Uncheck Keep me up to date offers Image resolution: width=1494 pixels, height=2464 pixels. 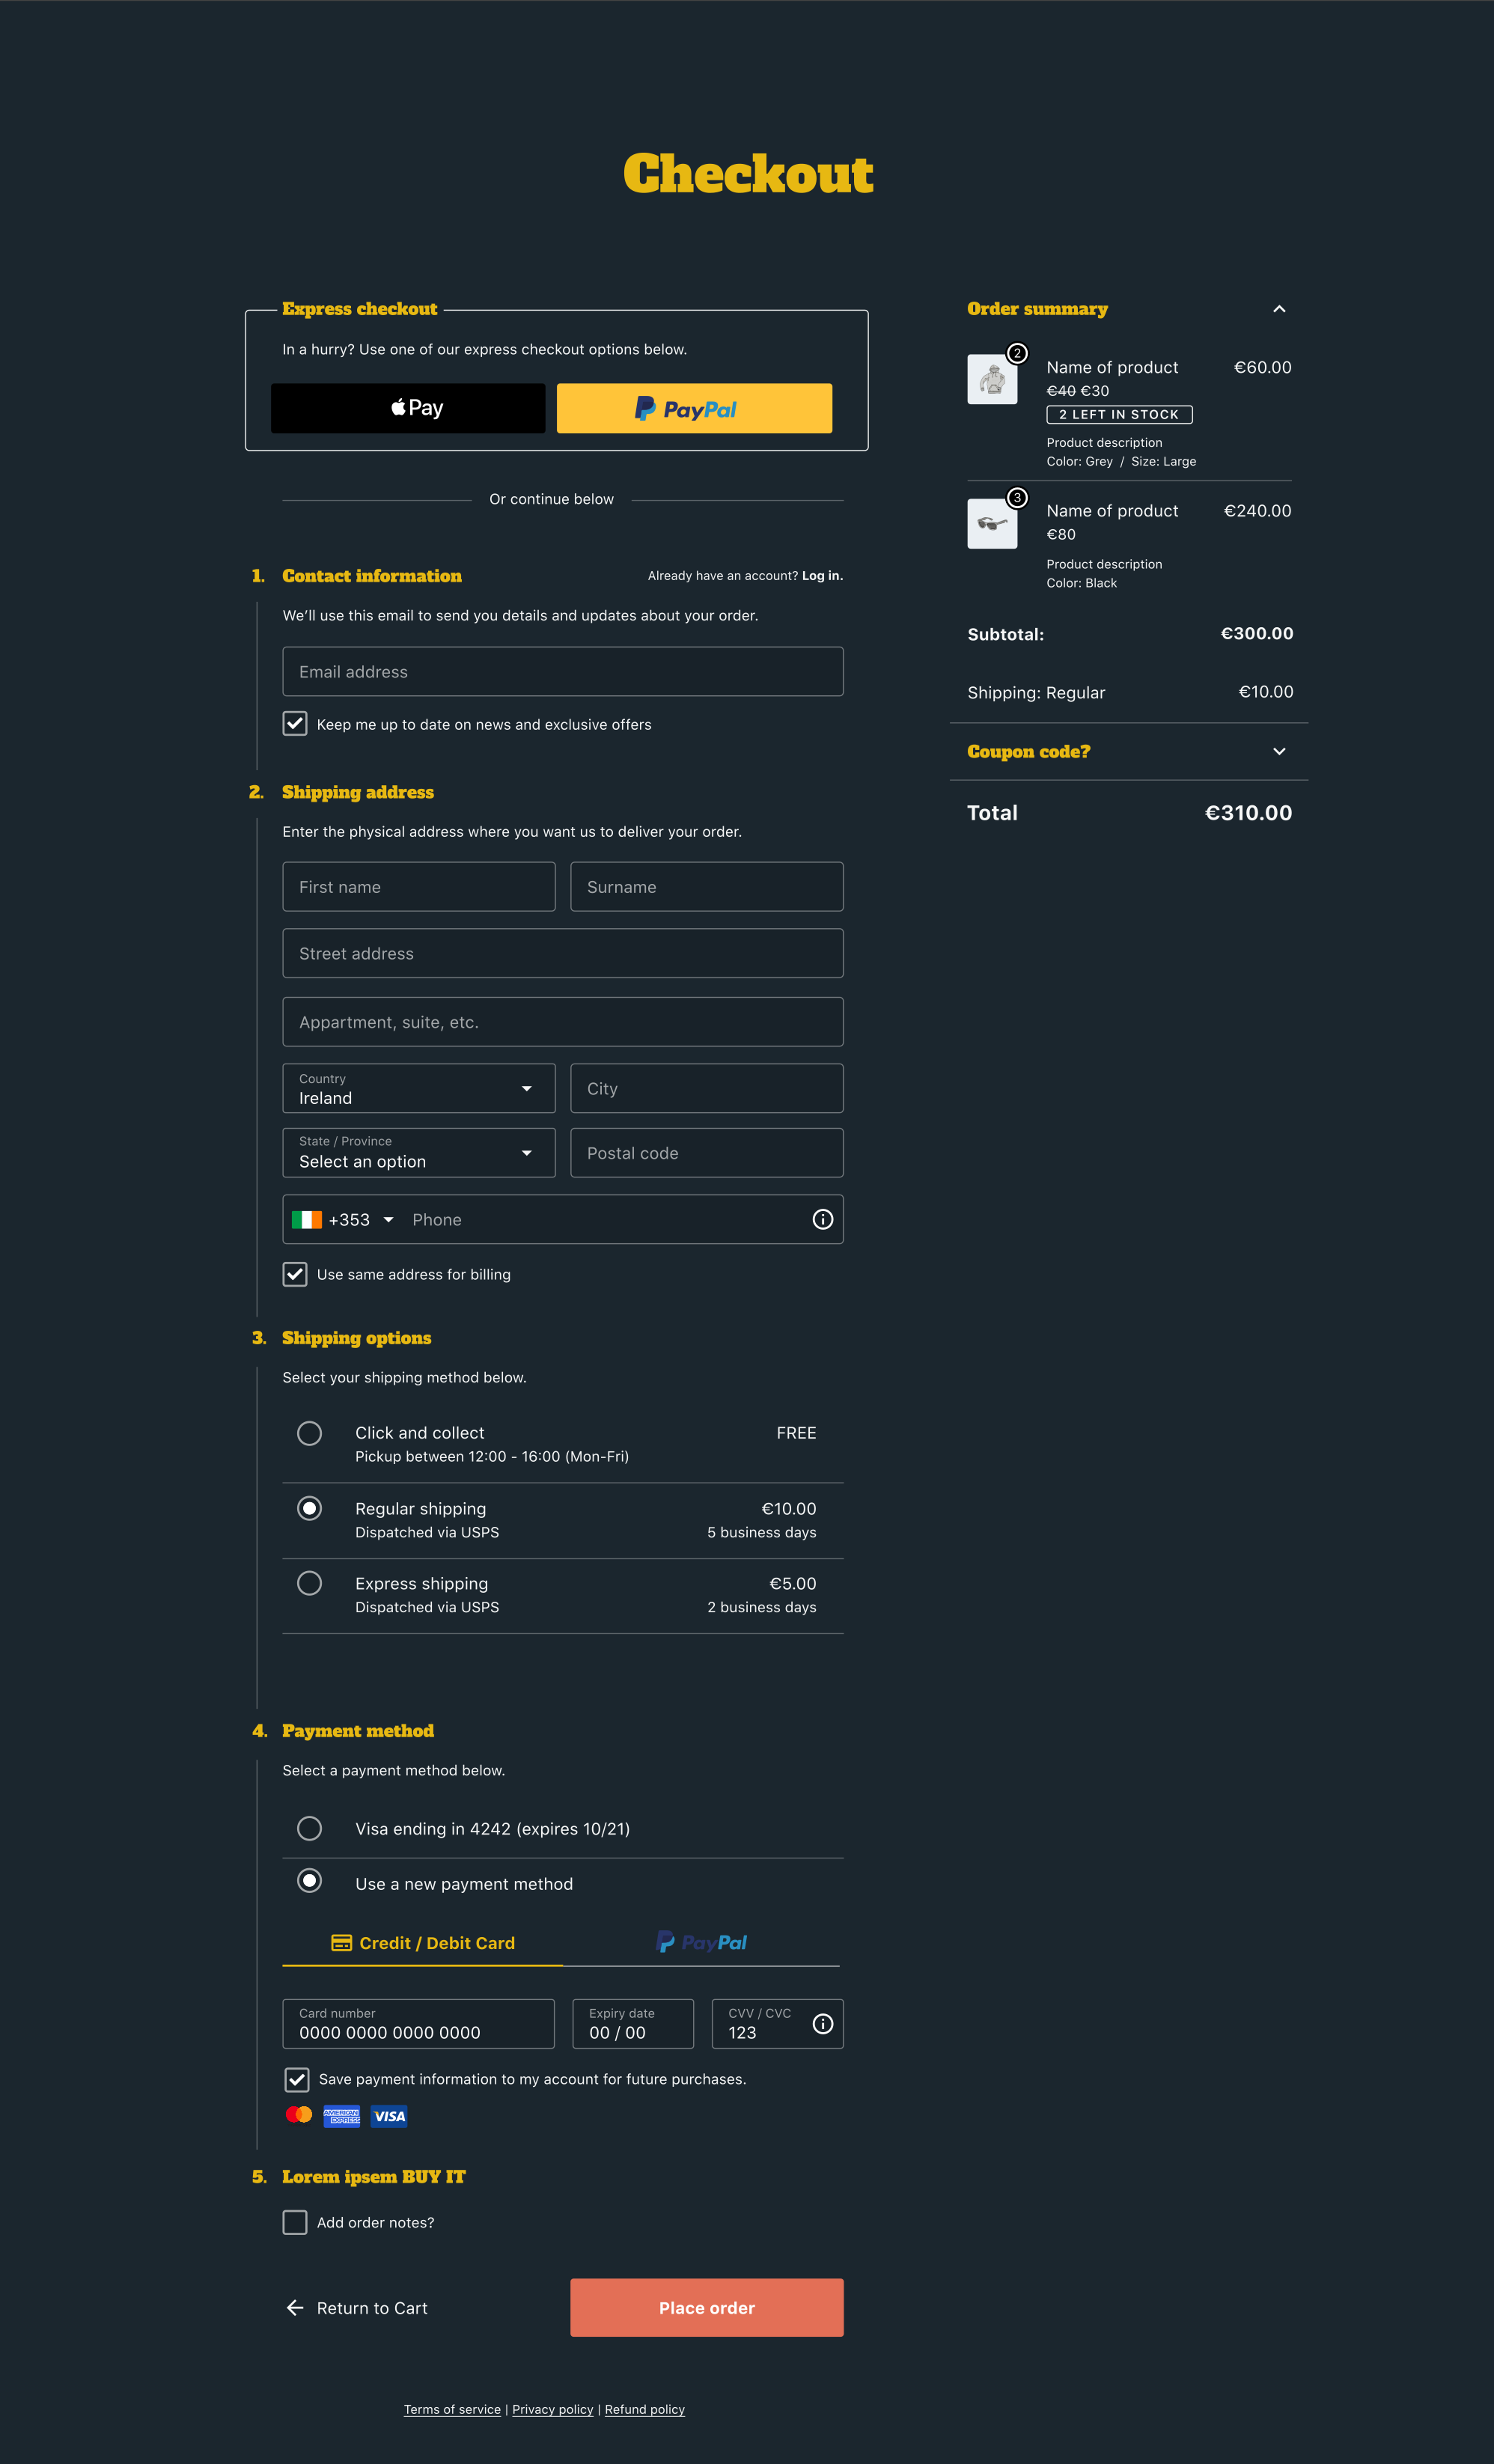tap(295, 724)
